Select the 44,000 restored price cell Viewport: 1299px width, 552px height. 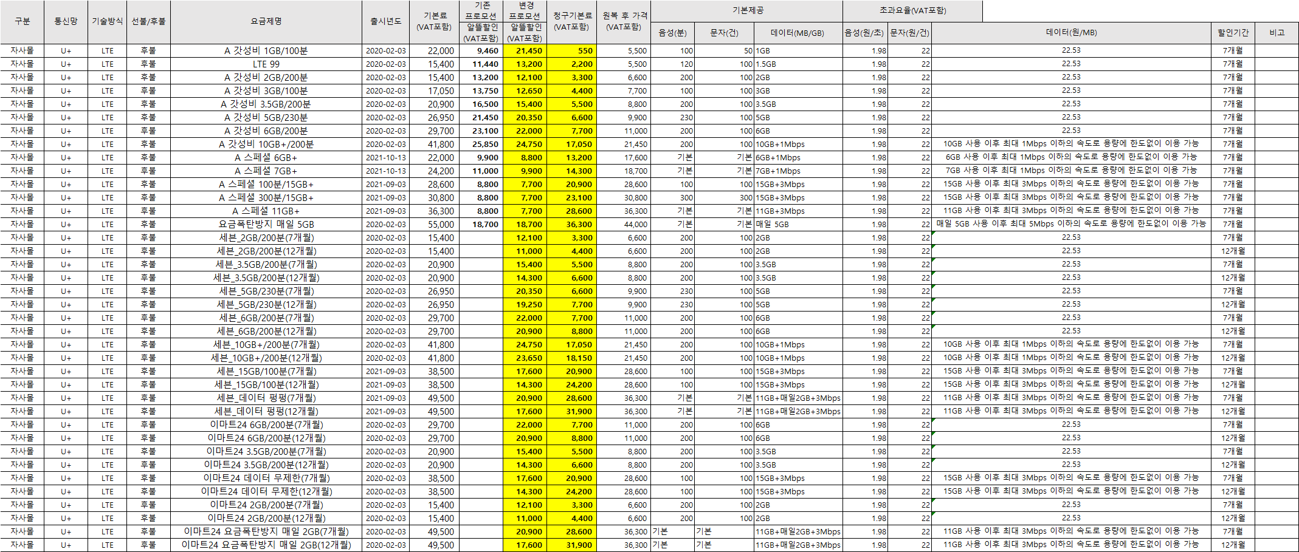(x=624, y=225)
